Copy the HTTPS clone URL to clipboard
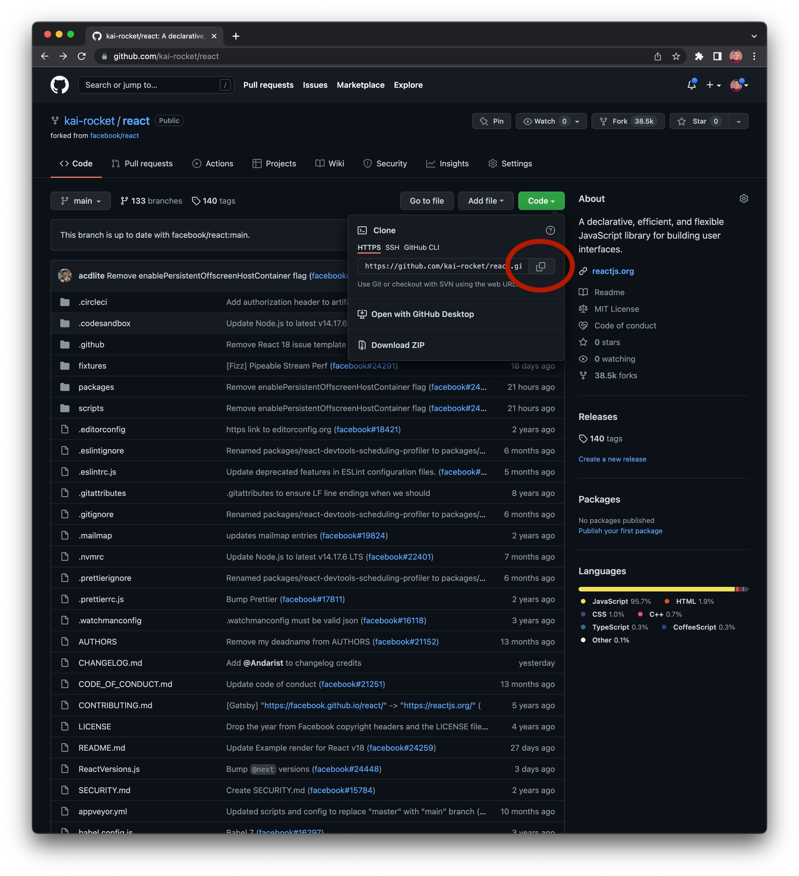 pyautogui.click(x=541, y=266)
